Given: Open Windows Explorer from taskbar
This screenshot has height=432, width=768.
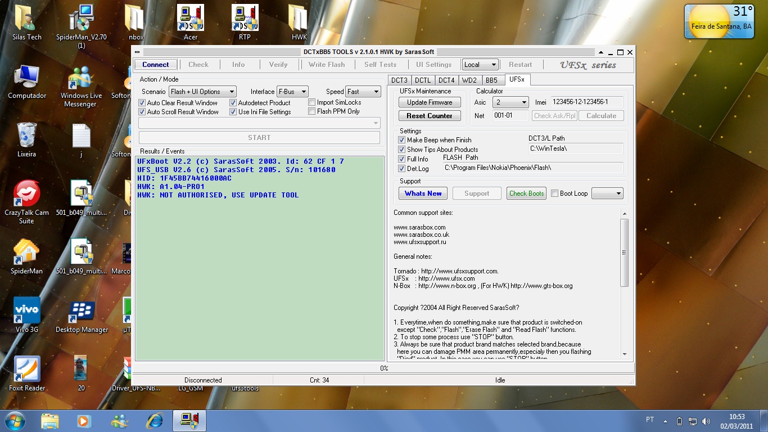Looking at the screenshot, I should tap(49, 420).
